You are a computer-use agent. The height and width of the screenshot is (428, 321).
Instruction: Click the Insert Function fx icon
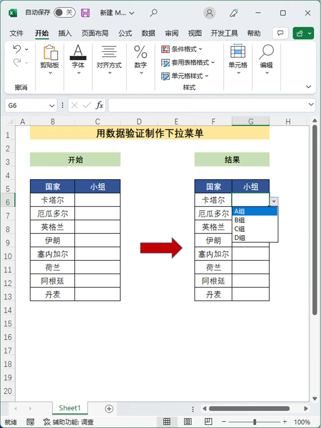99,105
